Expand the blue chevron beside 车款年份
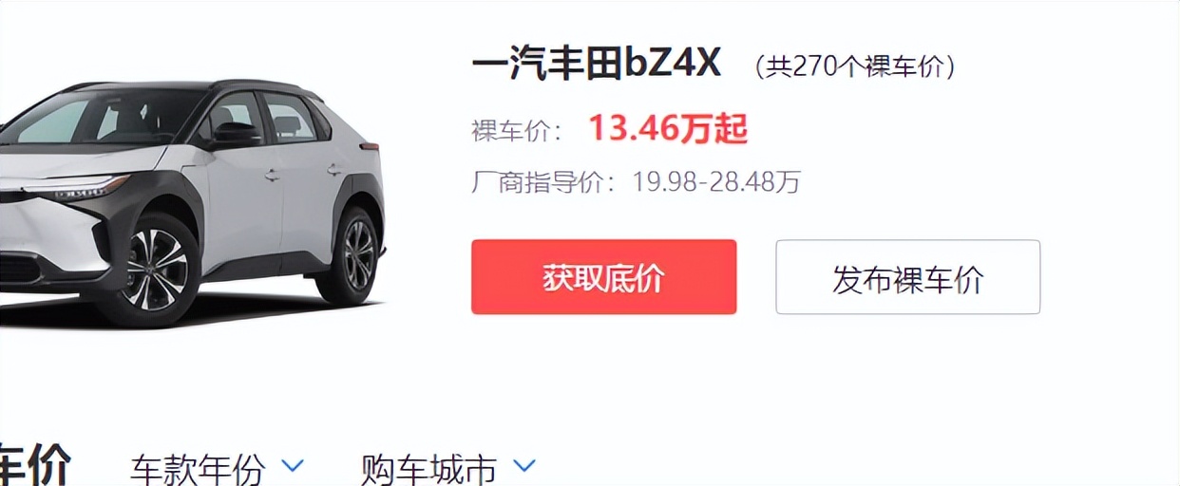The height and width of the screenshot is (486, 1180). point(294,465)
